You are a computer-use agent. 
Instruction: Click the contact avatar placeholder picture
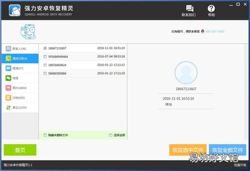click(x=186, y=73)
